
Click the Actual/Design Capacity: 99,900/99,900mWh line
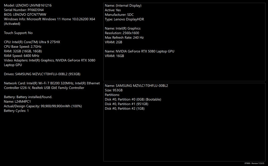click(43, 106)
